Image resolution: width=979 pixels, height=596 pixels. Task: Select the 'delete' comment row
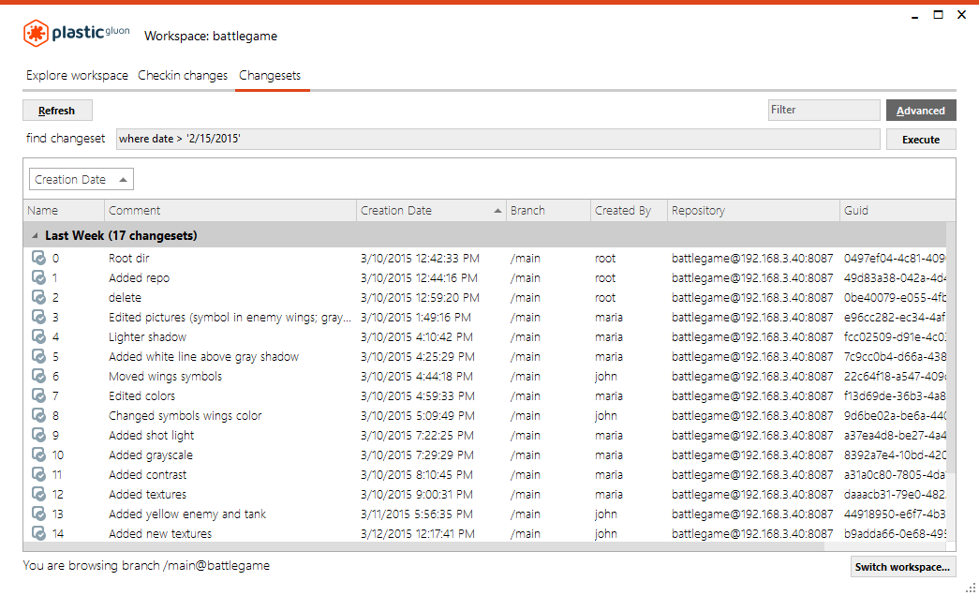(x=125, y=297)
